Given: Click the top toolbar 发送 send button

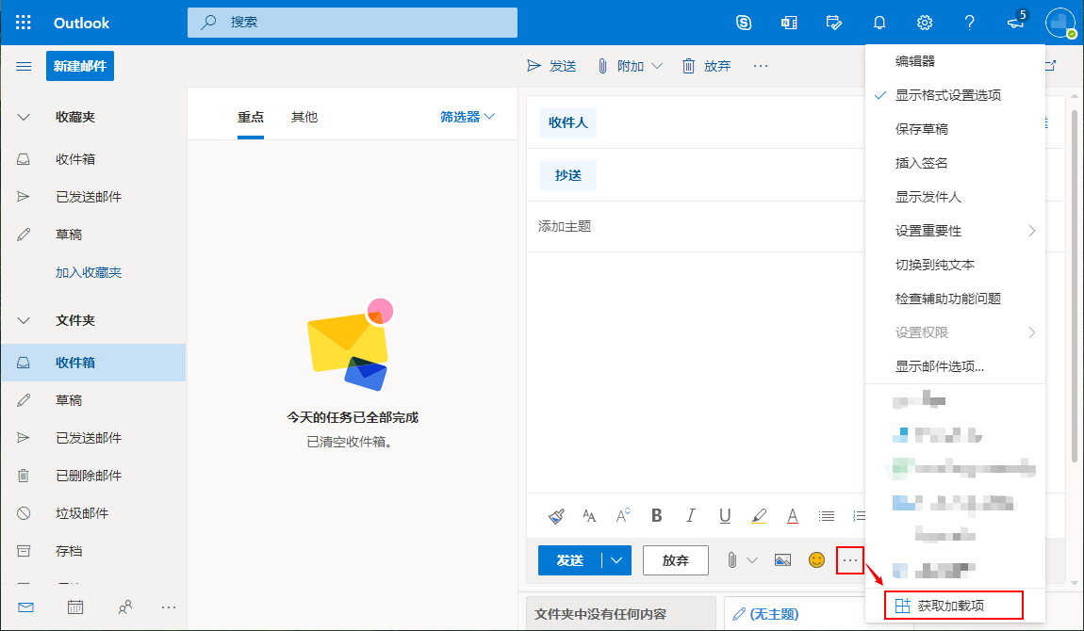Looking at the screenshot, I should (551, 66).
